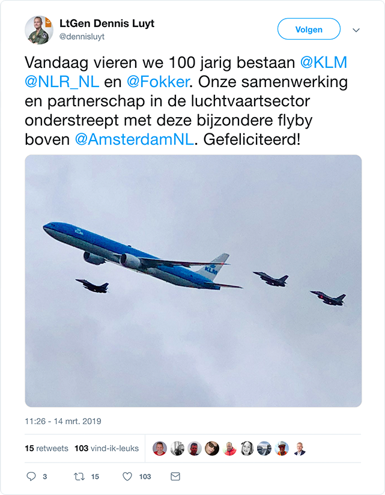Click liker avatar with dark sunglasses
The image size is (385, 495).
(x=211, y=448)
